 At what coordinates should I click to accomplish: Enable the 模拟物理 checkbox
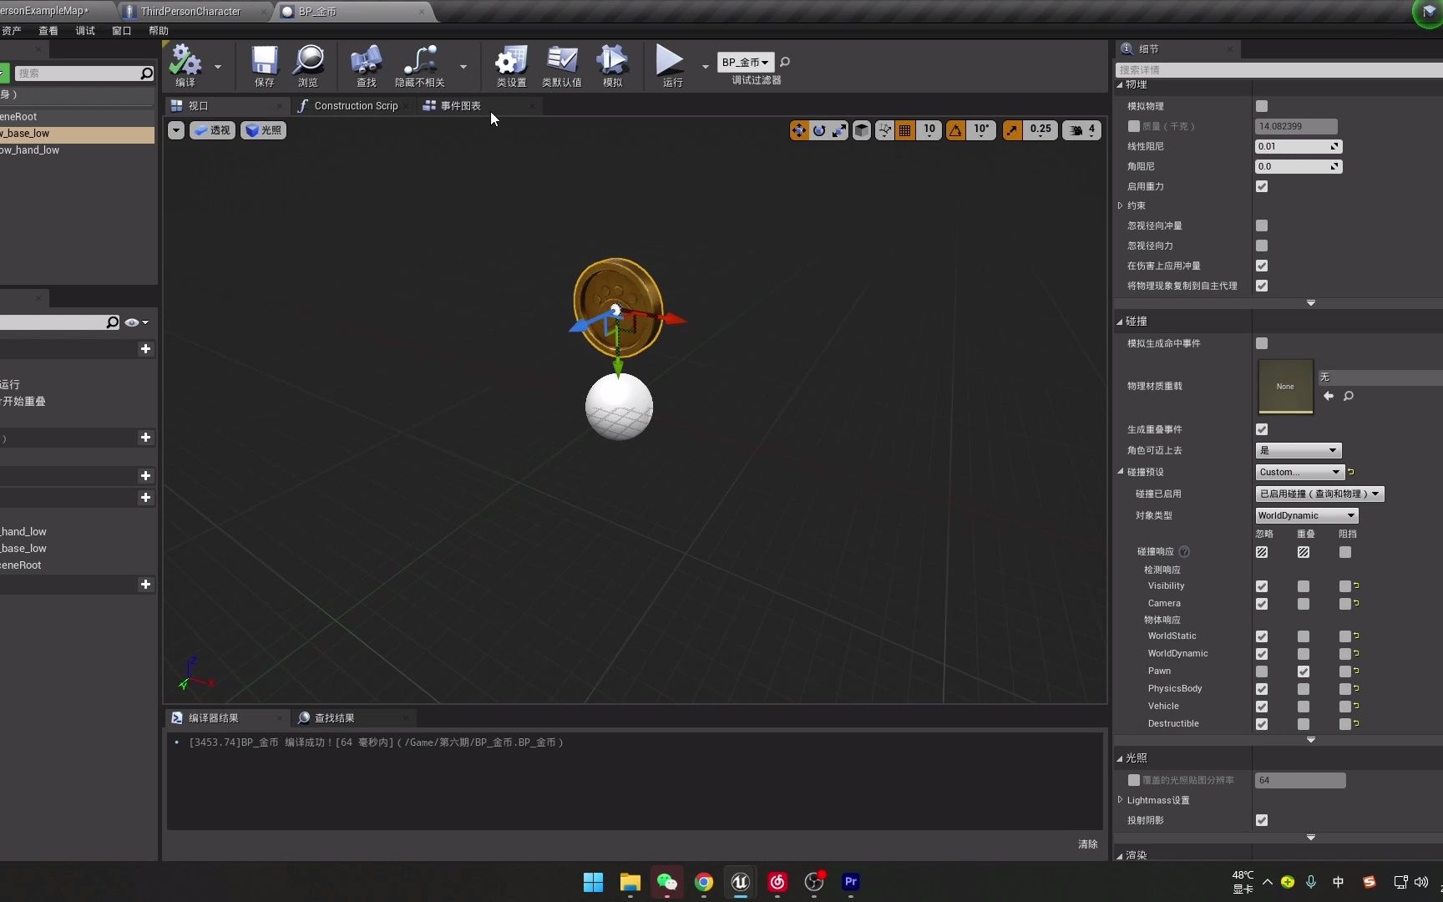tap(1261, 106)
